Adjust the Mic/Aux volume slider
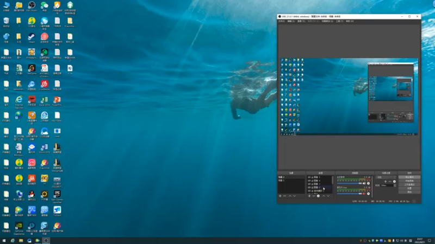This screenshot has height=244, width=435. [349, 194]
